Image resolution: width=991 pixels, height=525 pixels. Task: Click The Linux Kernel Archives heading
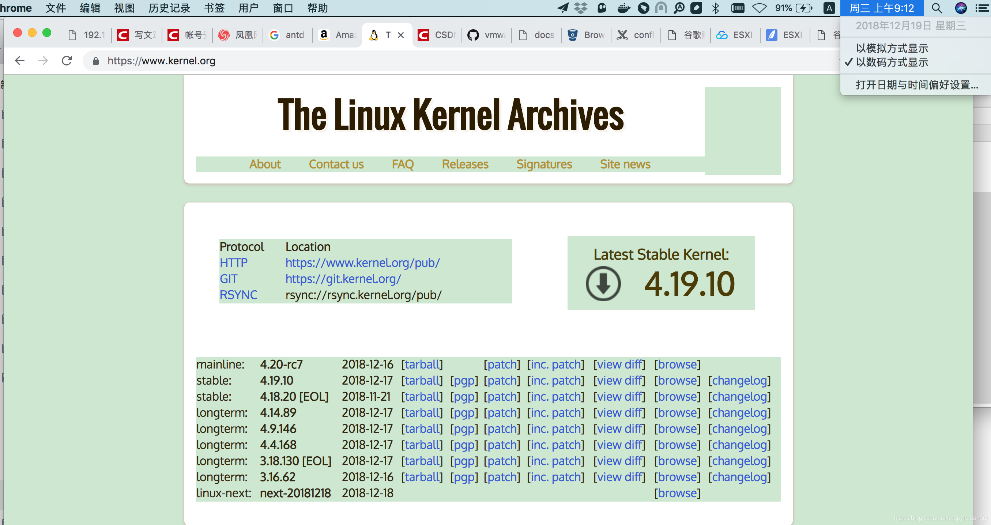[x=451, y=115]
